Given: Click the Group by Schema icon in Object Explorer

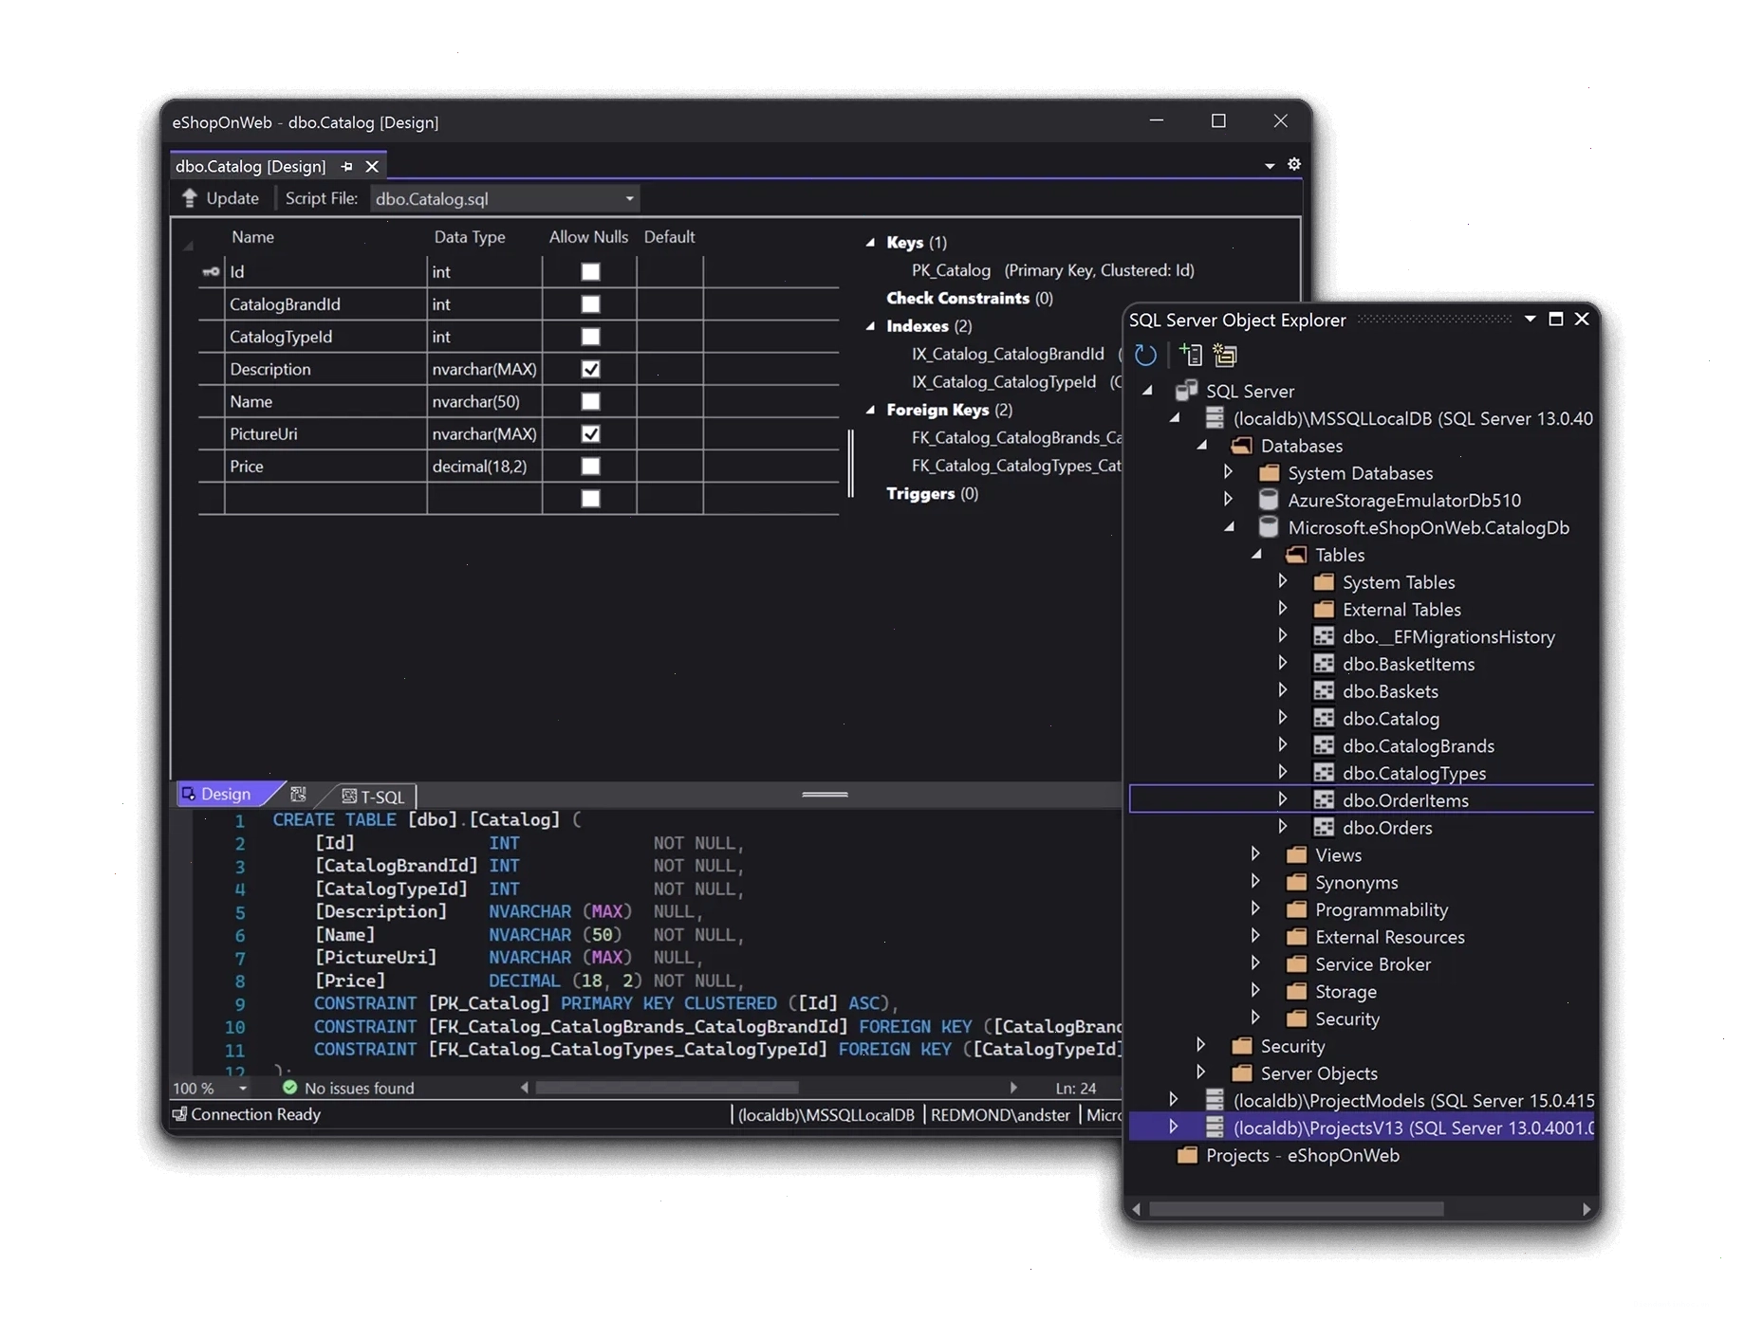Looking at the screenshot, I should tap(1225, 355).
